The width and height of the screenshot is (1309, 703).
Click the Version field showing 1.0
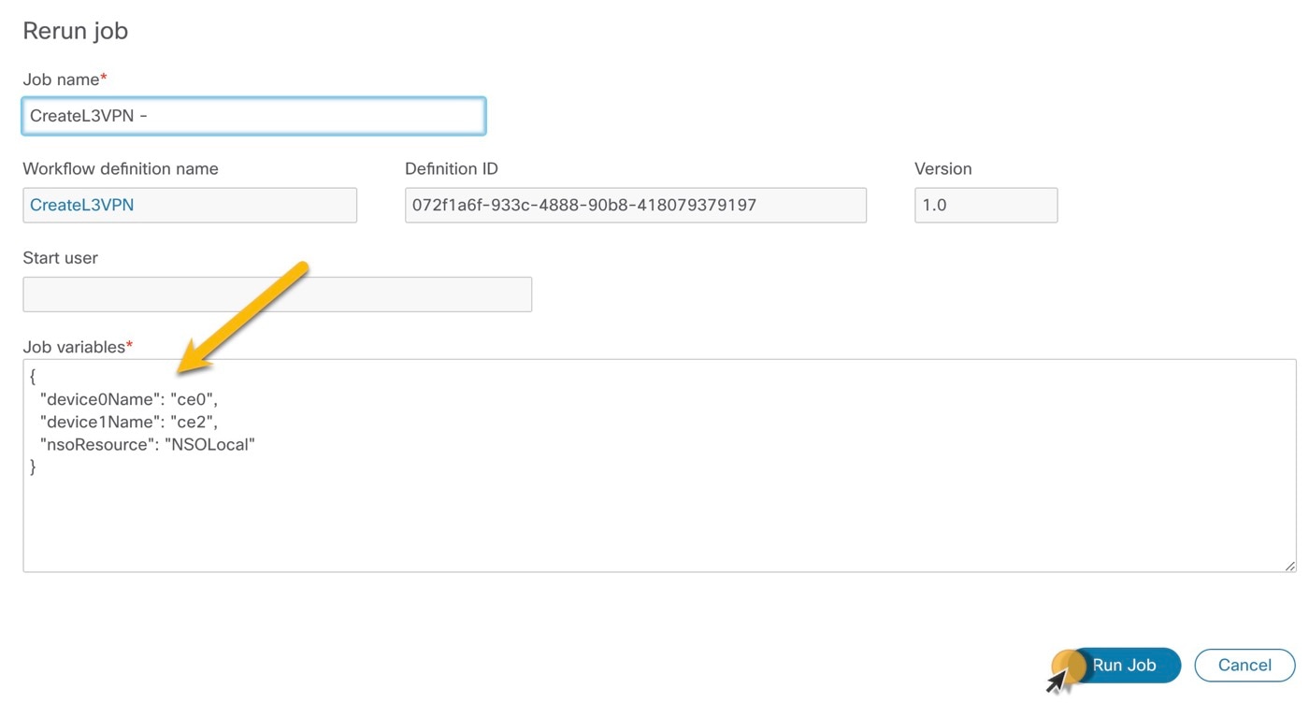tap(985, 204)
